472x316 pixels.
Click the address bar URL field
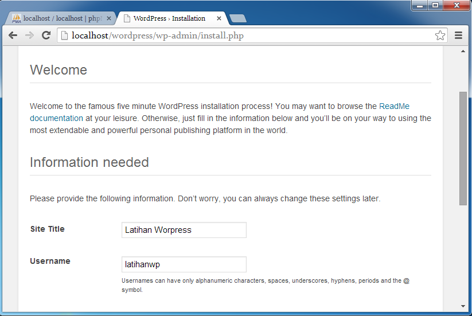pos(252,36)
